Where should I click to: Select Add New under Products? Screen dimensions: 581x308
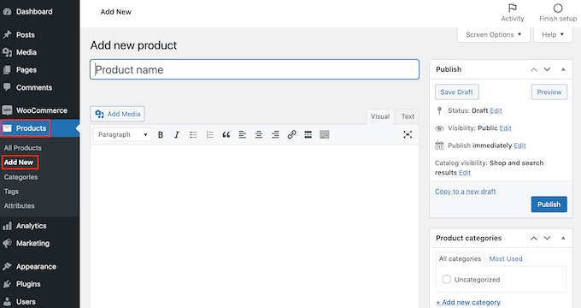click(x=19, y=163)
